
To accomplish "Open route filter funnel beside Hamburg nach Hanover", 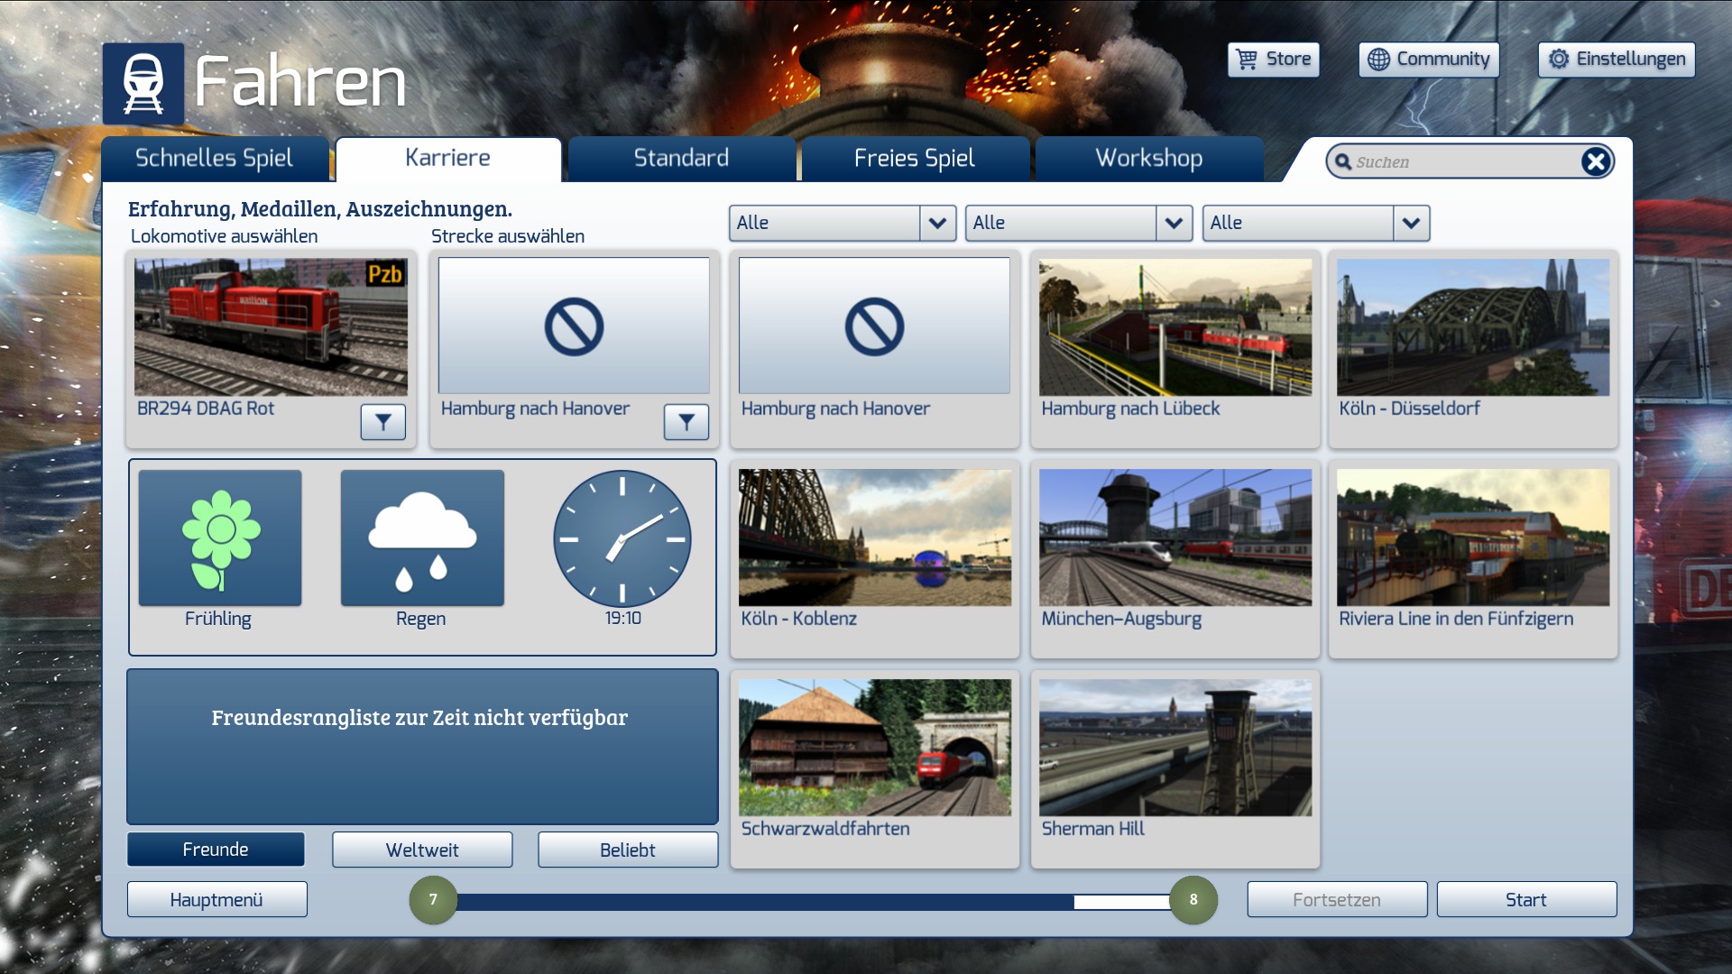I will click(x=686, y=422).
